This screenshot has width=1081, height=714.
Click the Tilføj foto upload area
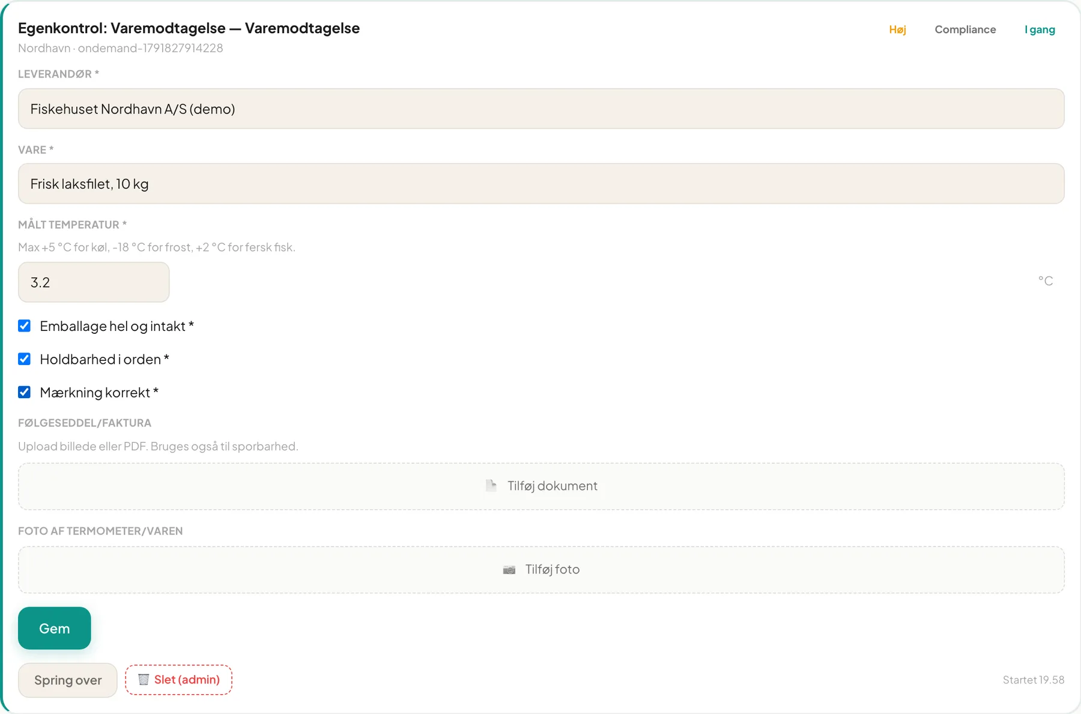click(x=541, y=569)
